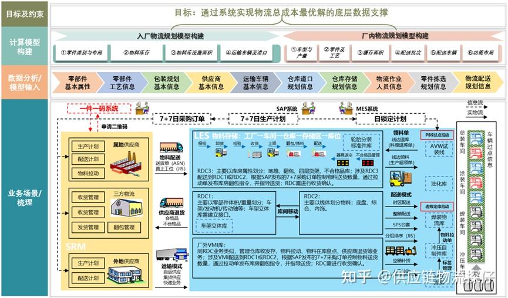Click the 车架立体库 dashed box
Viewport: 508px width, 298px height.
(x=214, y=226)
